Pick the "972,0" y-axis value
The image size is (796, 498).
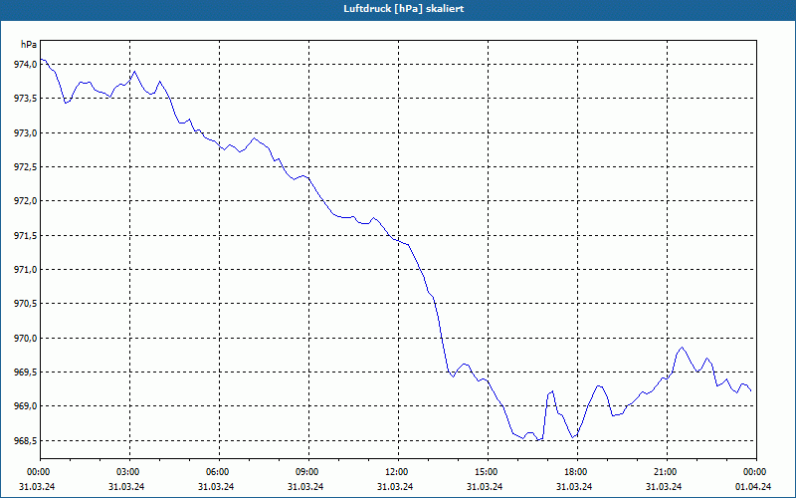pyautogui.click(x=25, y=201)
